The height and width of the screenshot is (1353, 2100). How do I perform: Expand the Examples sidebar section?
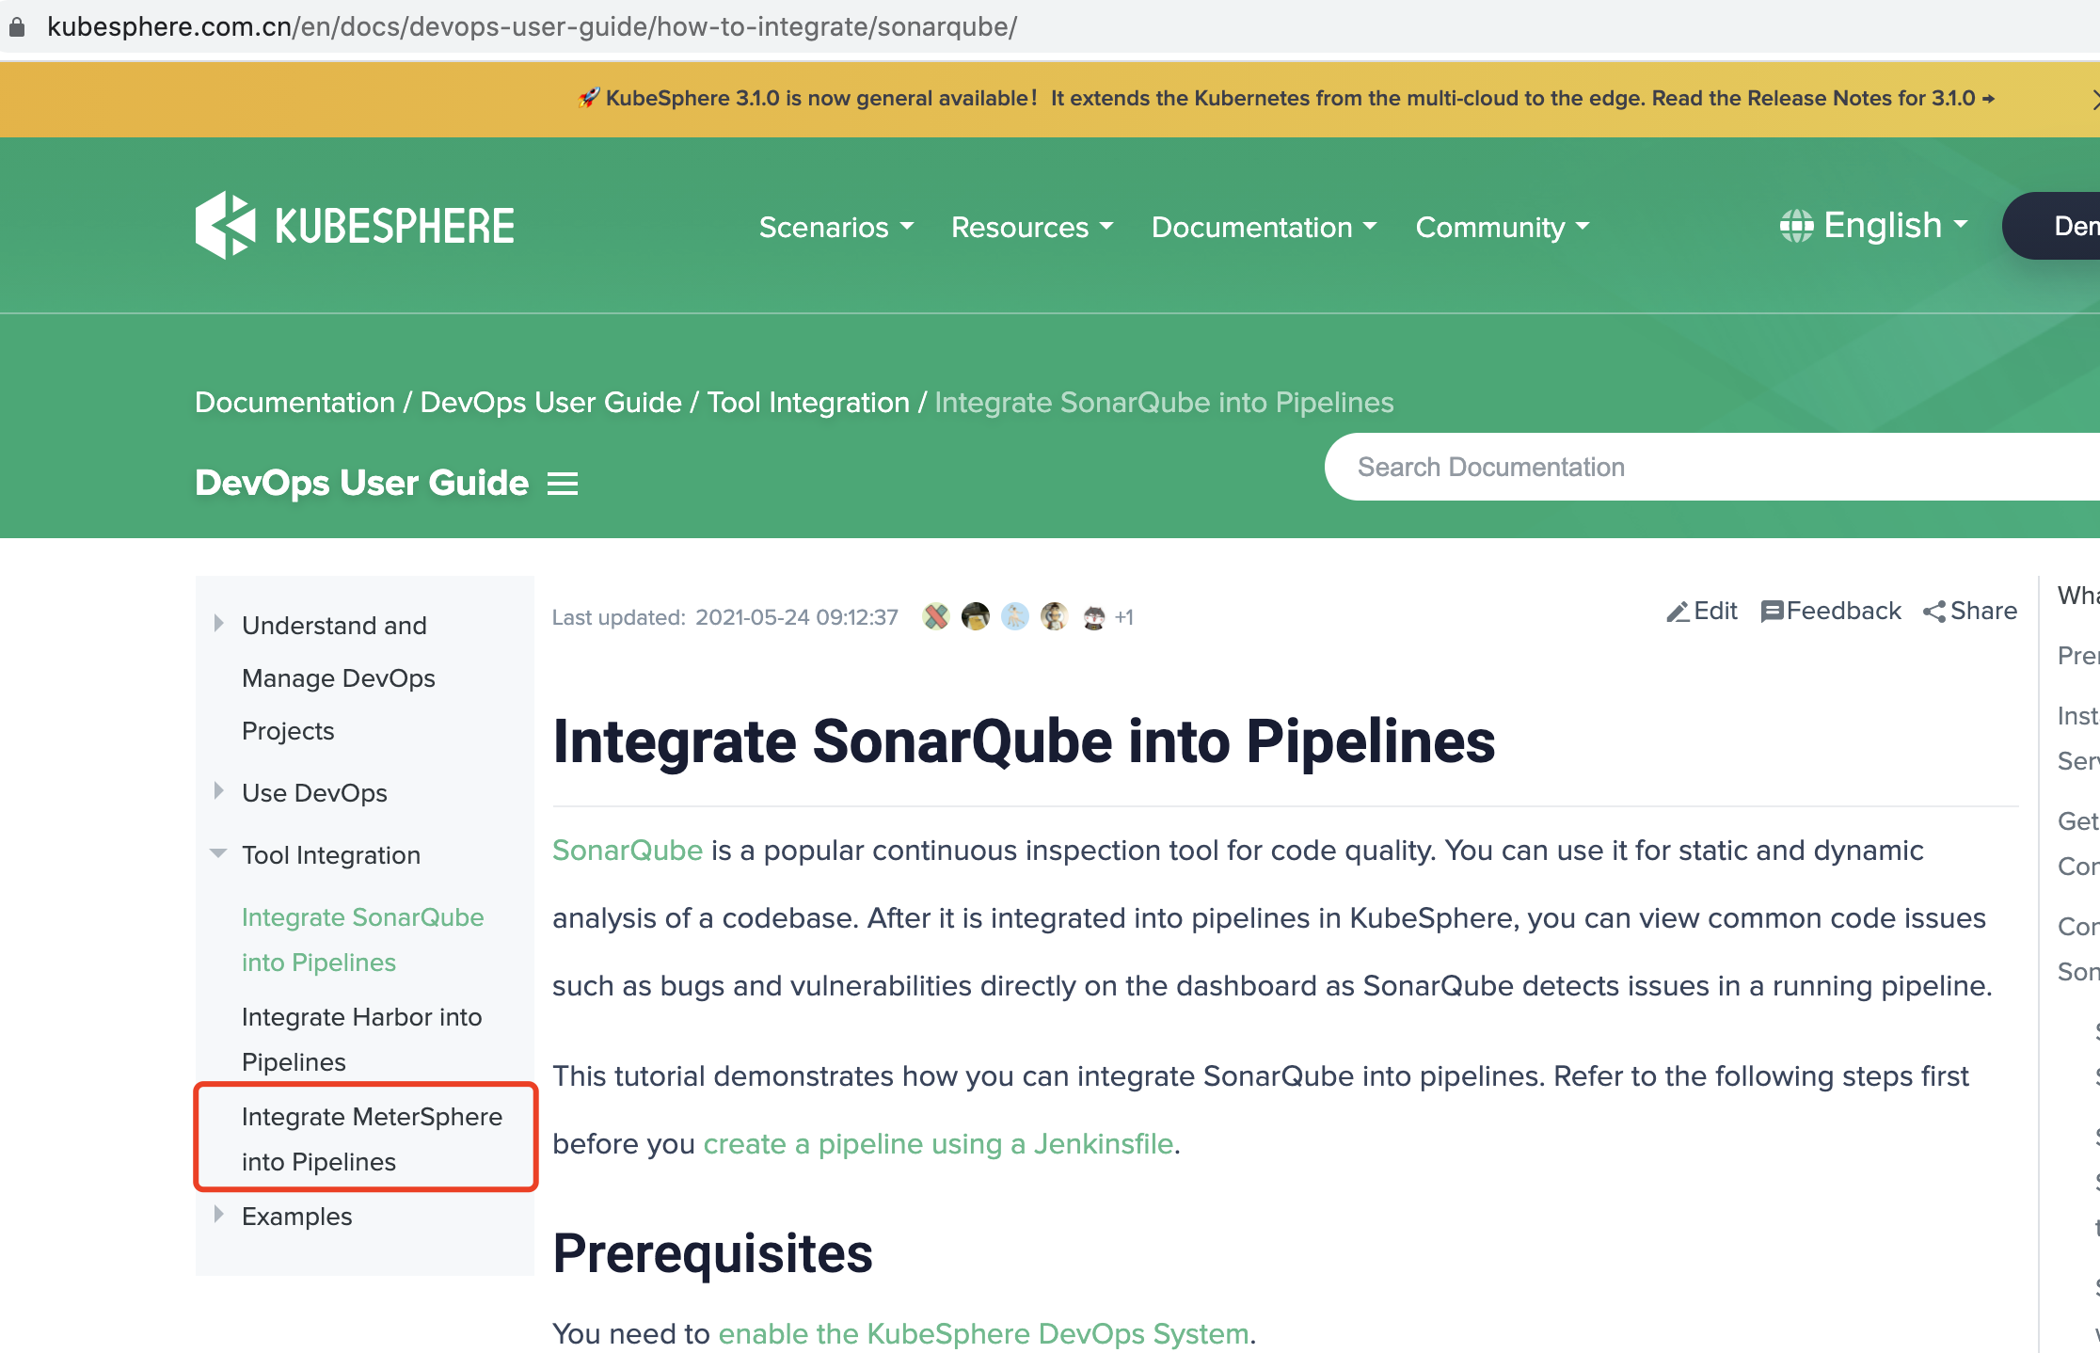point(218,1214)
